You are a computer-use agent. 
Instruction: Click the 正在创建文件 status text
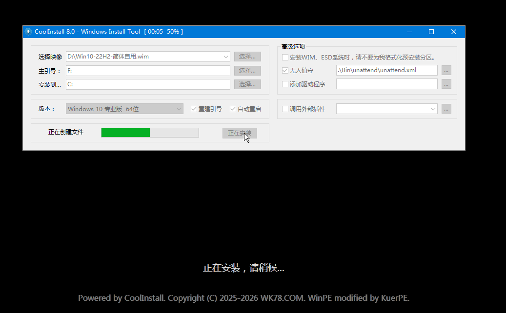click(66, 132)
